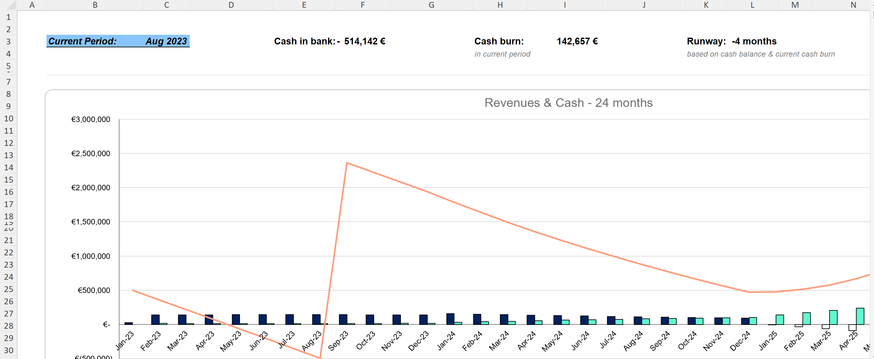Select row 22 header
The height and width of the screenshot is (359, 874).
(x=8, y=252)
